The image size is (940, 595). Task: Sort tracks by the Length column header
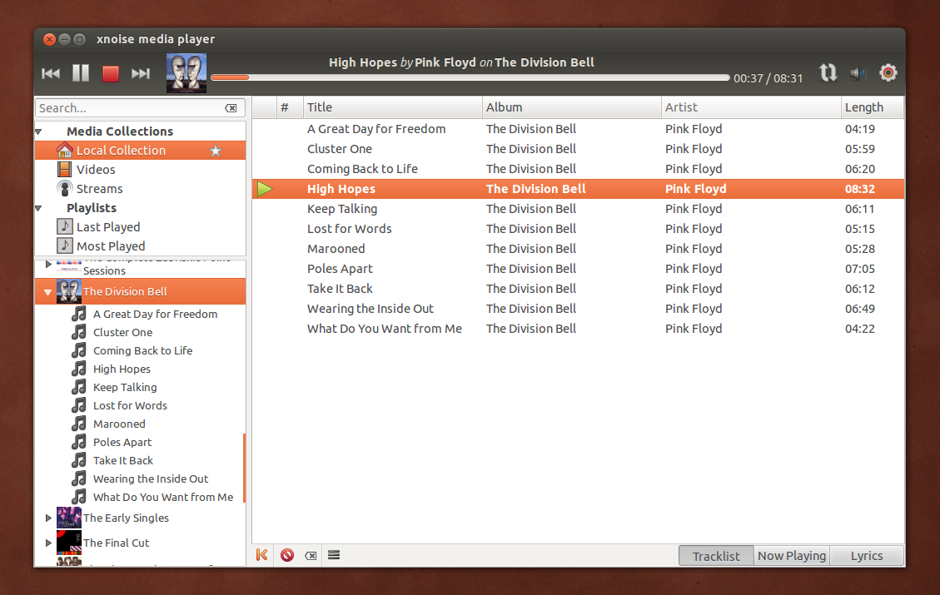(866, 107)
